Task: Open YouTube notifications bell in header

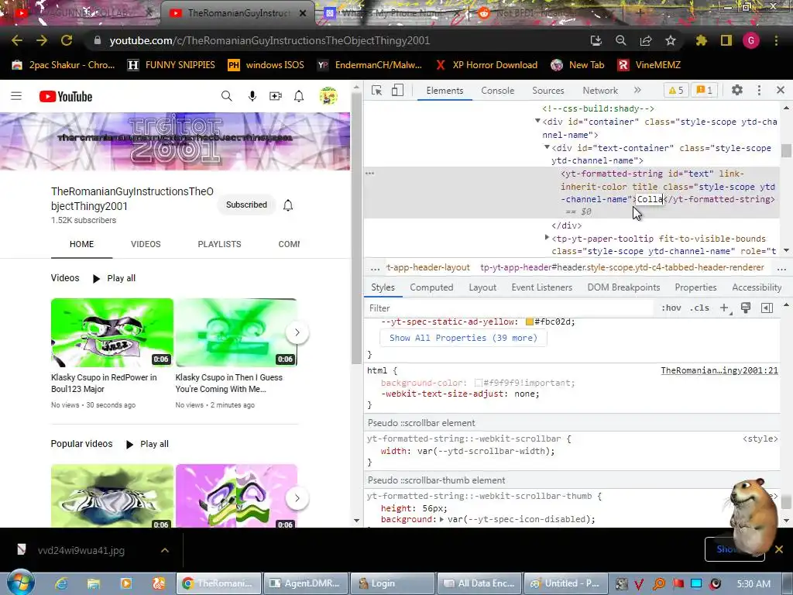Action: tap(299, 96)
